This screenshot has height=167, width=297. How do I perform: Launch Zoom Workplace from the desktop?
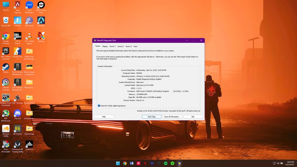(x=29, y=7)
